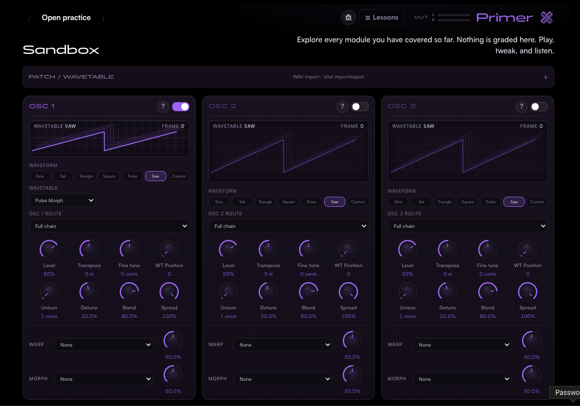Select Sine waveform in OSC 1
This screenshot has height=406, width=580.
click(x=40, y=176)
